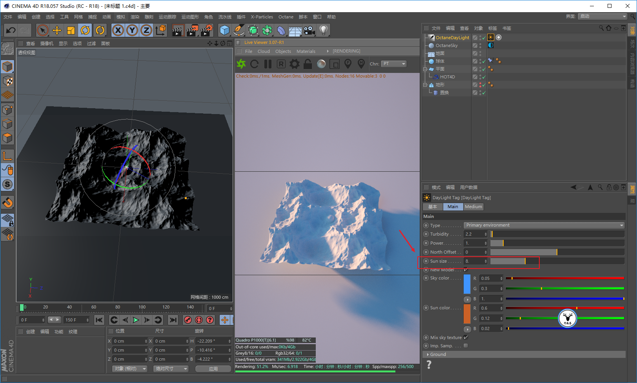Select the Live Selection tool
The image size is (637, 383).
point(42,30)
